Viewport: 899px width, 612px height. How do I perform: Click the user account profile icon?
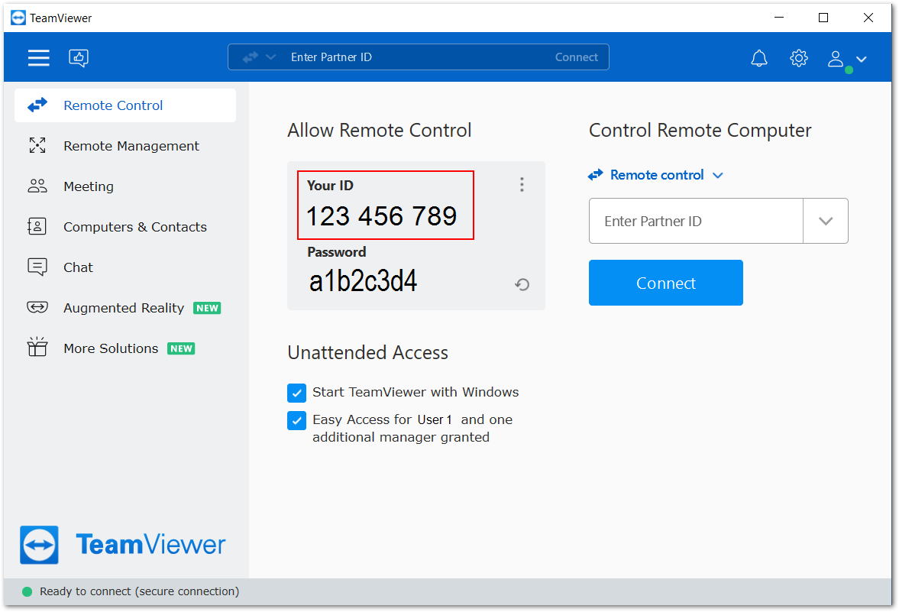coord(837,59)
